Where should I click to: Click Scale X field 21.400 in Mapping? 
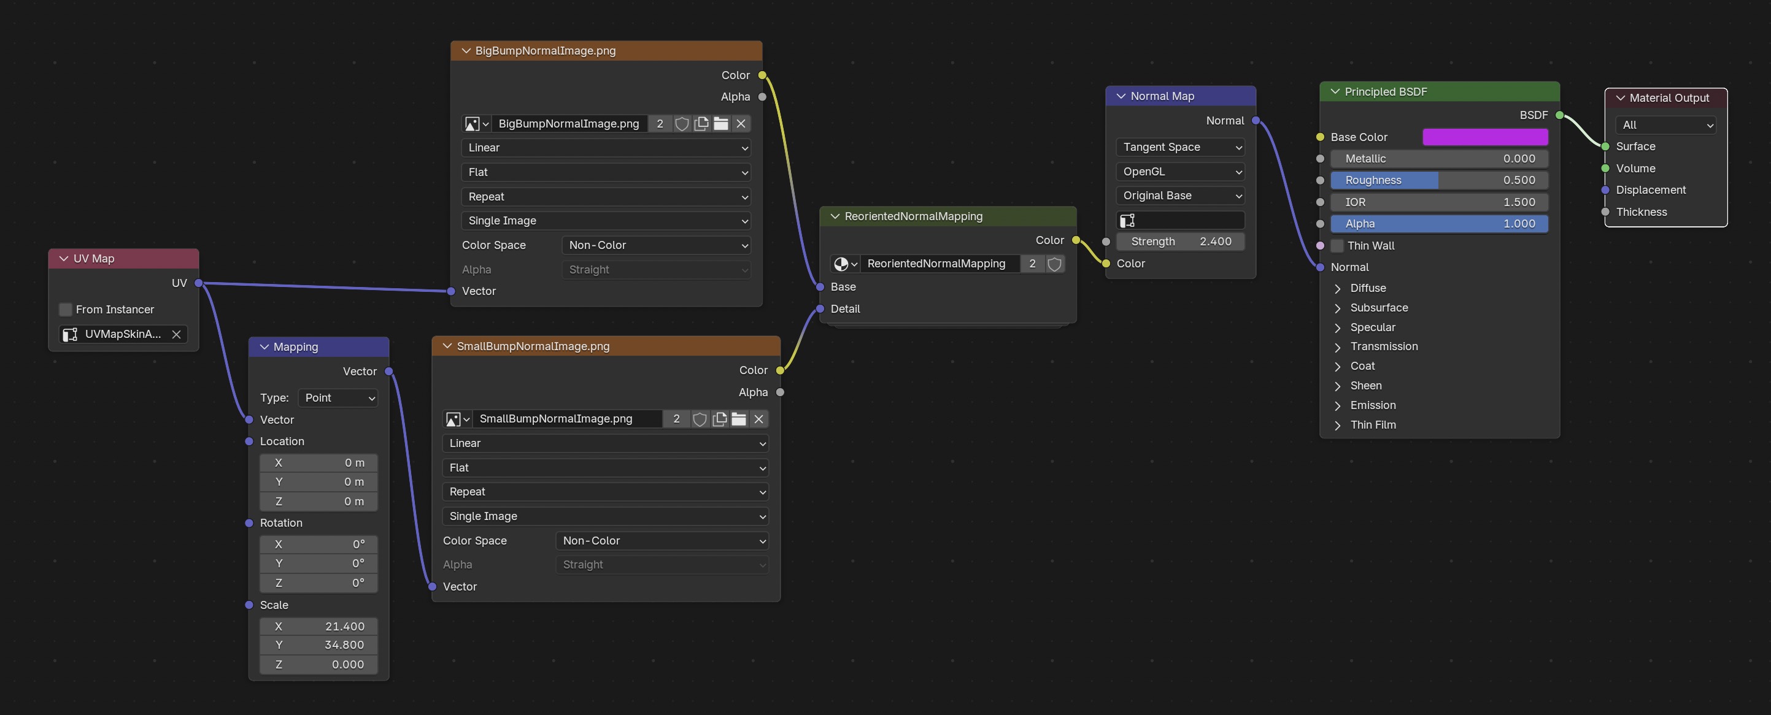click(x=318, y=627)
